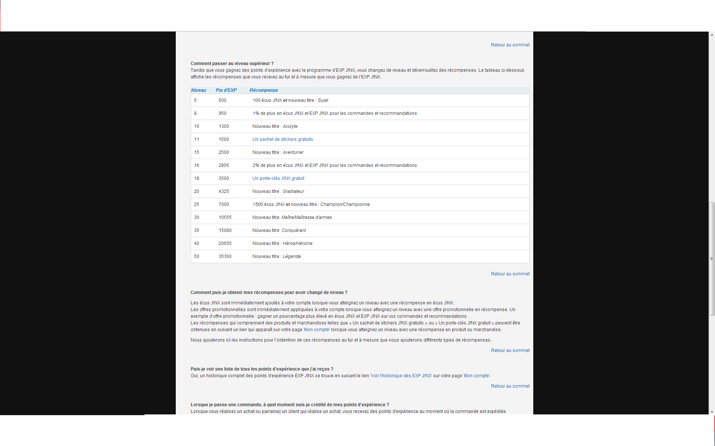Open 'Voir l'historique des EXP J!NX' link
Screen dimensions: 715x446
(401, 376)
